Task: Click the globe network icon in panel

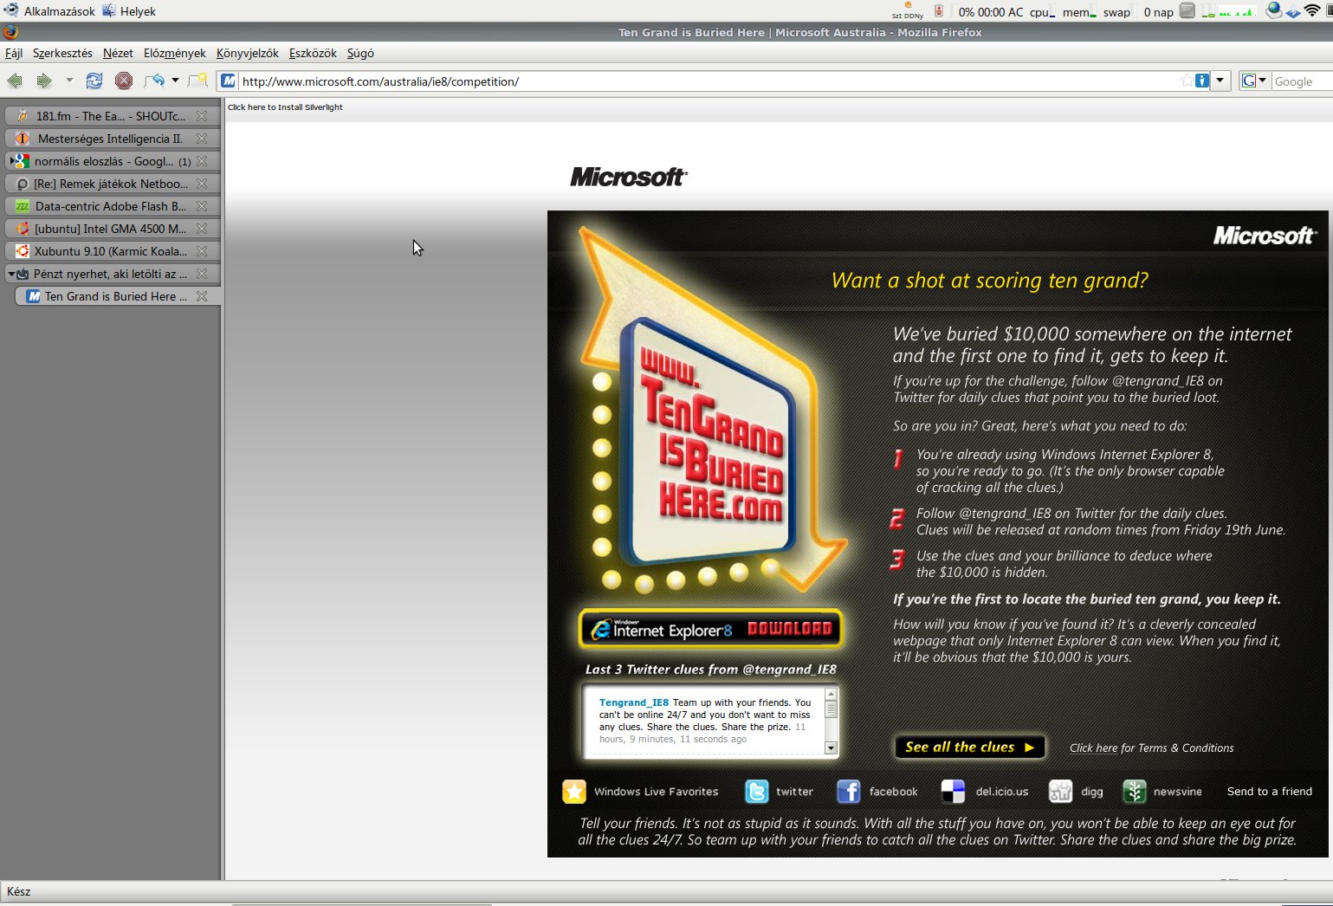Action: 1273,10
